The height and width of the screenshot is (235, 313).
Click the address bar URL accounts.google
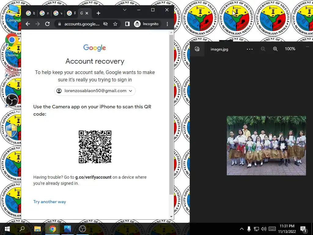pos(82,24)
